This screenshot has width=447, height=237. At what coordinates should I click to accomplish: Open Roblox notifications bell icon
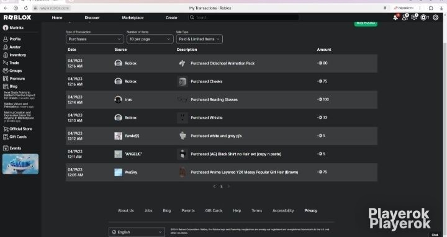coord(395,17)
